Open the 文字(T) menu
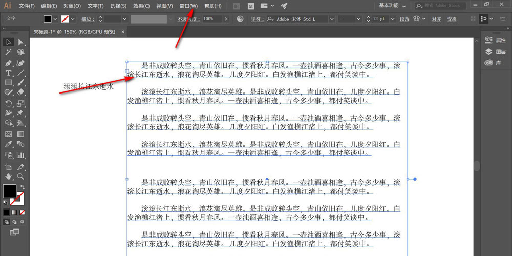The width and height of the screenshot is (512, 256). [96, 6]
